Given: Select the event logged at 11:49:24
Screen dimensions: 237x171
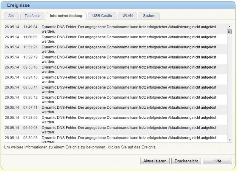Looking at the screenshot, I should click(116, 29).
